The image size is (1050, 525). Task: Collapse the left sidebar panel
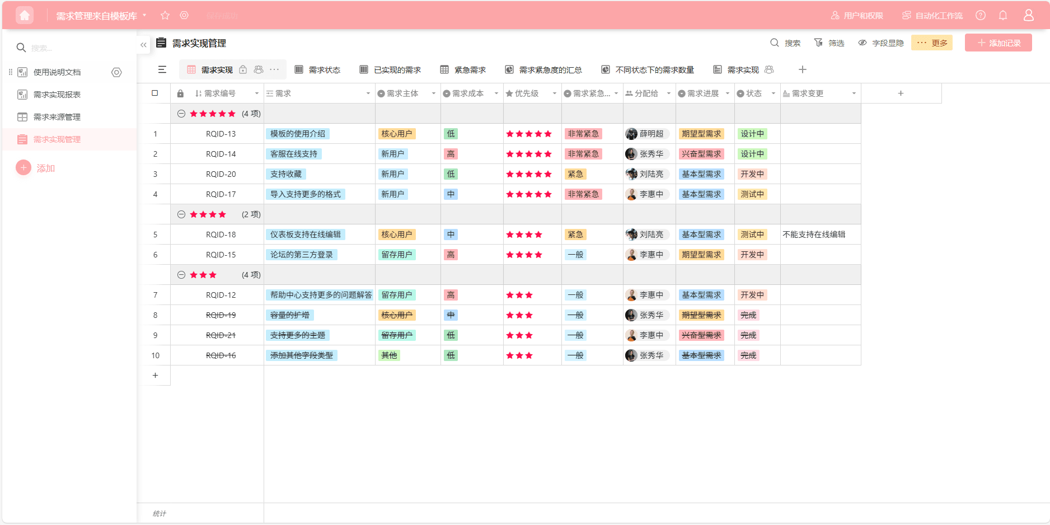coord(144,45)
